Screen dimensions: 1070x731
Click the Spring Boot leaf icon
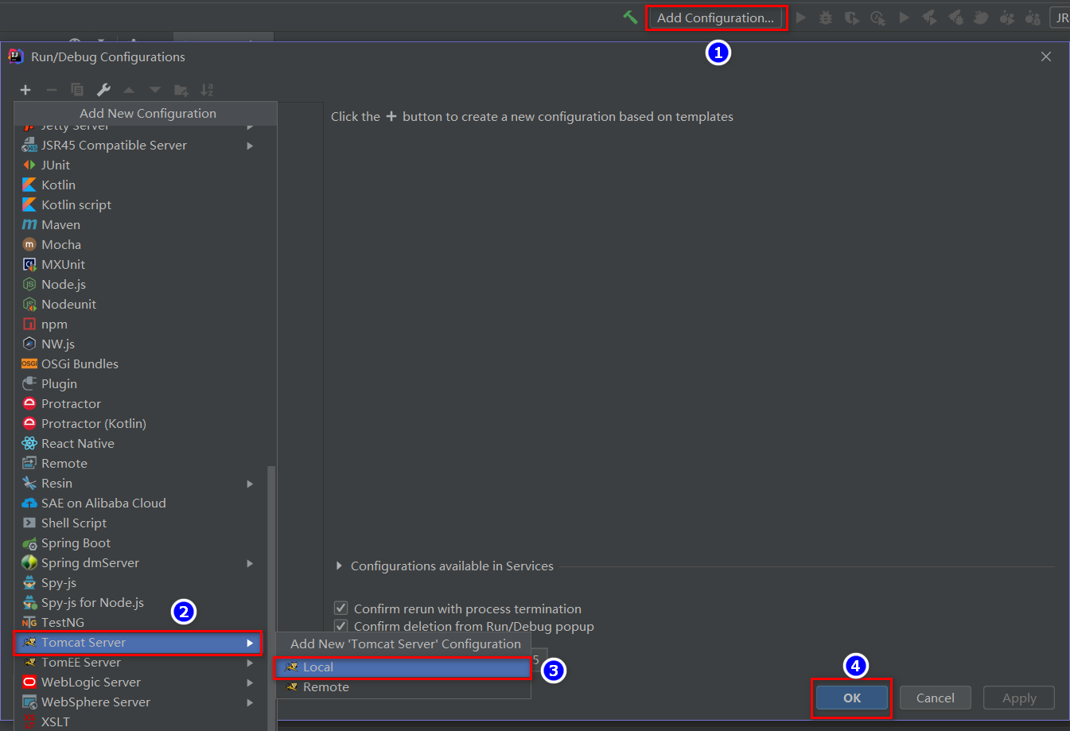pyautogui.click(x=29, y=543)
